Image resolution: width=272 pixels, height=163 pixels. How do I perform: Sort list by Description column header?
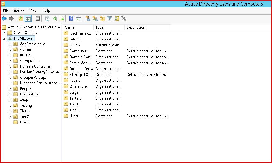coord(148,27)
